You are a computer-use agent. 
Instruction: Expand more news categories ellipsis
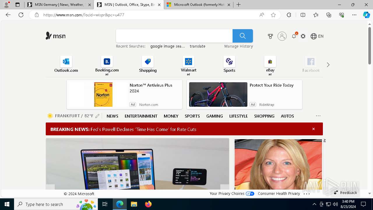tap(318, 116)
